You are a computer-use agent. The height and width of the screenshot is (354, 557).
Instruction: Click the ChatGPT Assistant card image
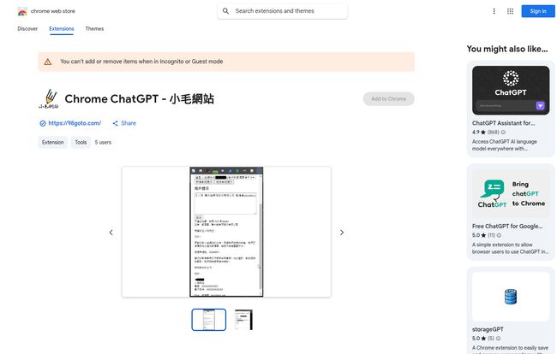(511, 91)
